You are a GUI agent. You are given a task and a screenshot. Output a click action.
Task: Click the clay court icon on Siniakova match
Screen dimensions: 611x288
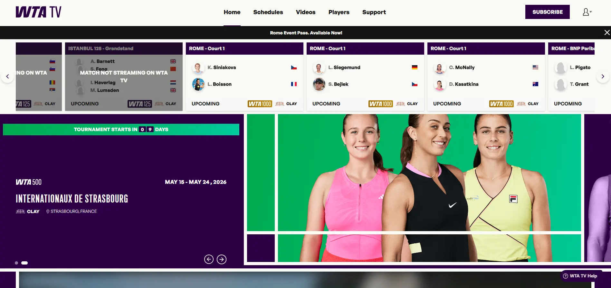point(280,104)
